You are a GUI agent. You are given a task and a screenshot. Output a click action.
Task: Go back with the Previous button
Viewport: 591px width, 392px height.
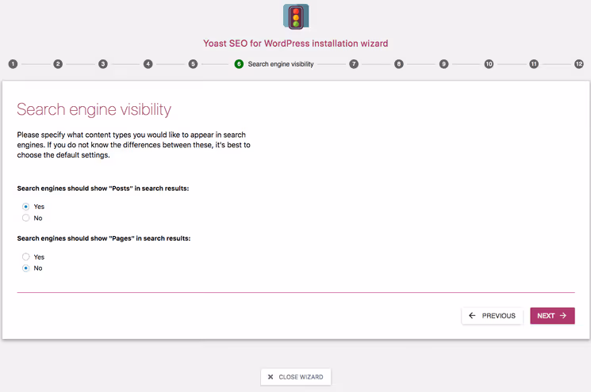pyautogui.click(x=493, y=316)
